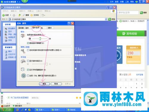Click the pointer speed slider thumb
The width and height of the screenshot is (149, 112).
tap(40, 39)
